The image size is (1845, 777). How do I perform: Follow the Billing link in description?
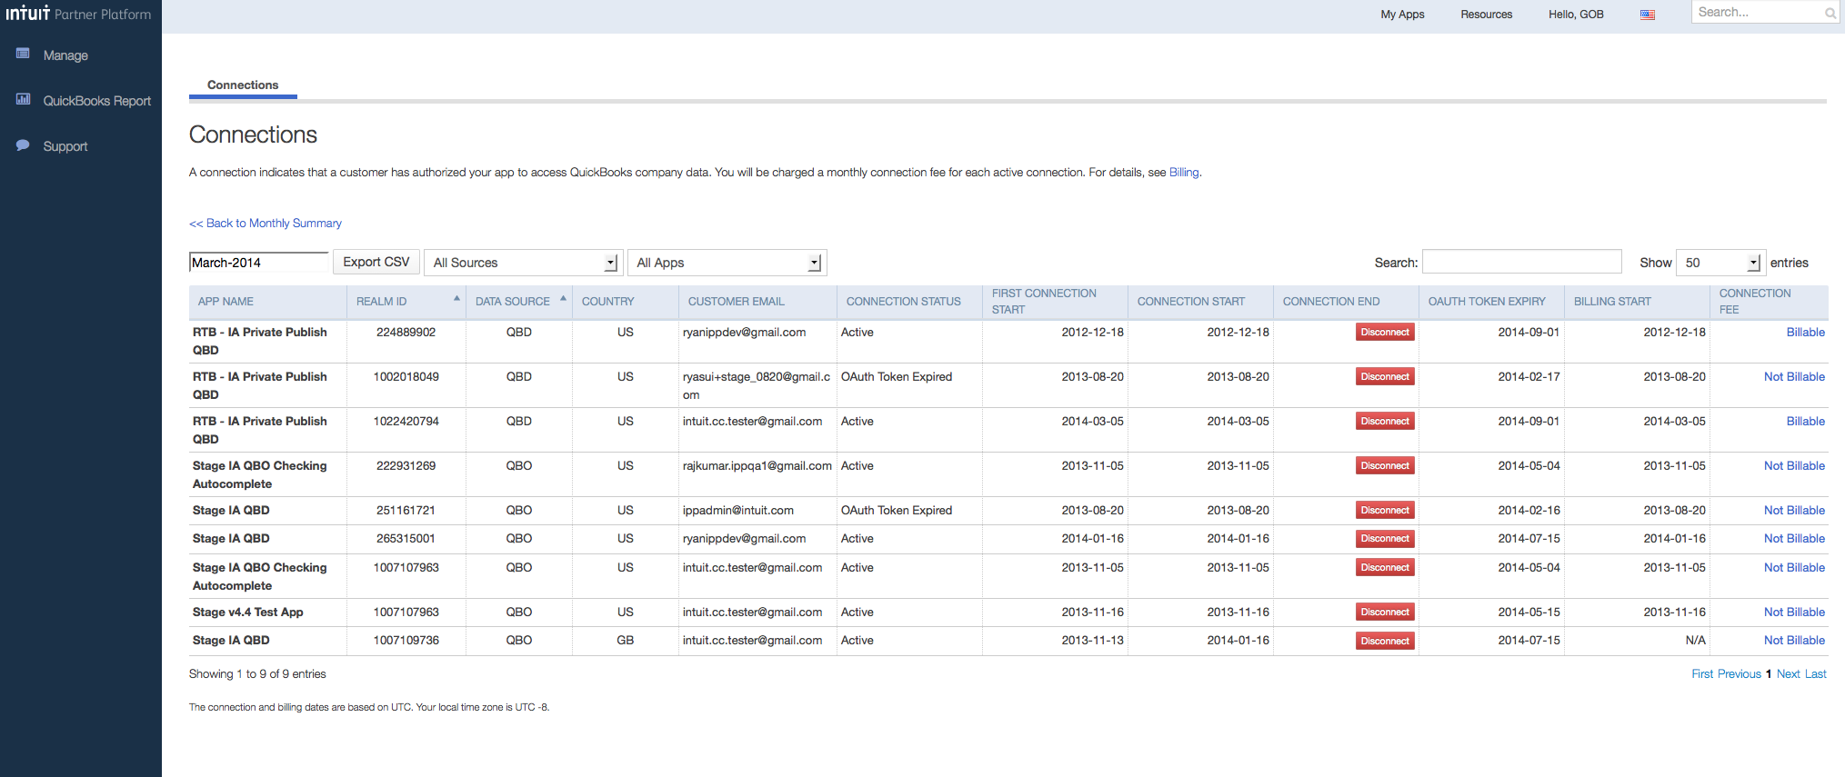click(x=1184, y=173)
